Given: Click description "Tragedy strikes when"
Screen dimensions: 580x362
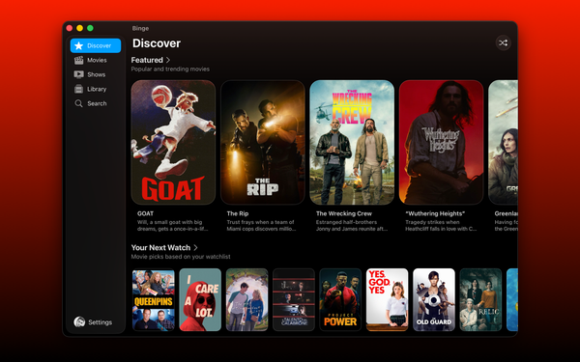Looking at the screenshot, I should pyautogui.click(x=441, y=225).
